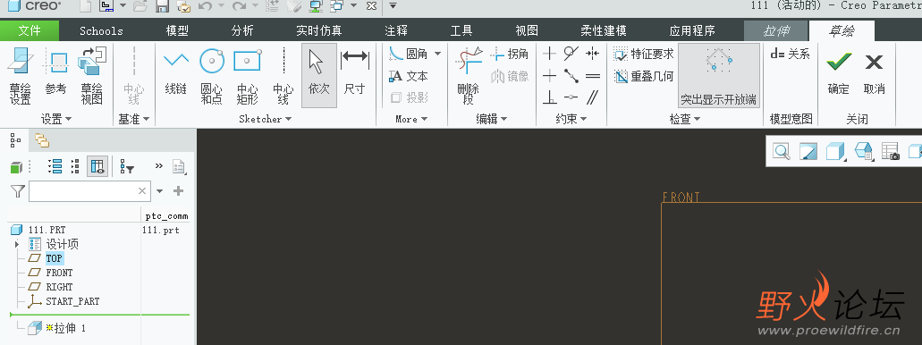Apply the equal constraint icon
Screen dimensions: 922x345
(x=592, y=76)
